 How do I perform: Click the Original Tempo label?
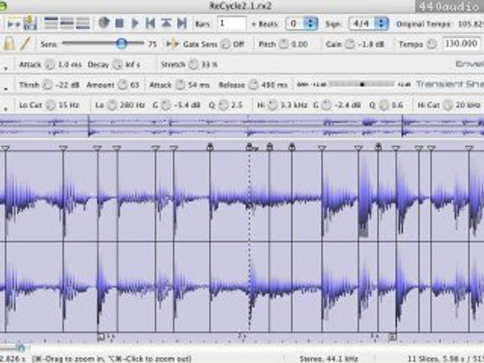423,24
